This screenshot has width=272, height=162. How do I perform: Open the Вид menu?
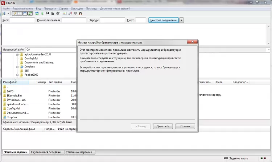point(38,8)
